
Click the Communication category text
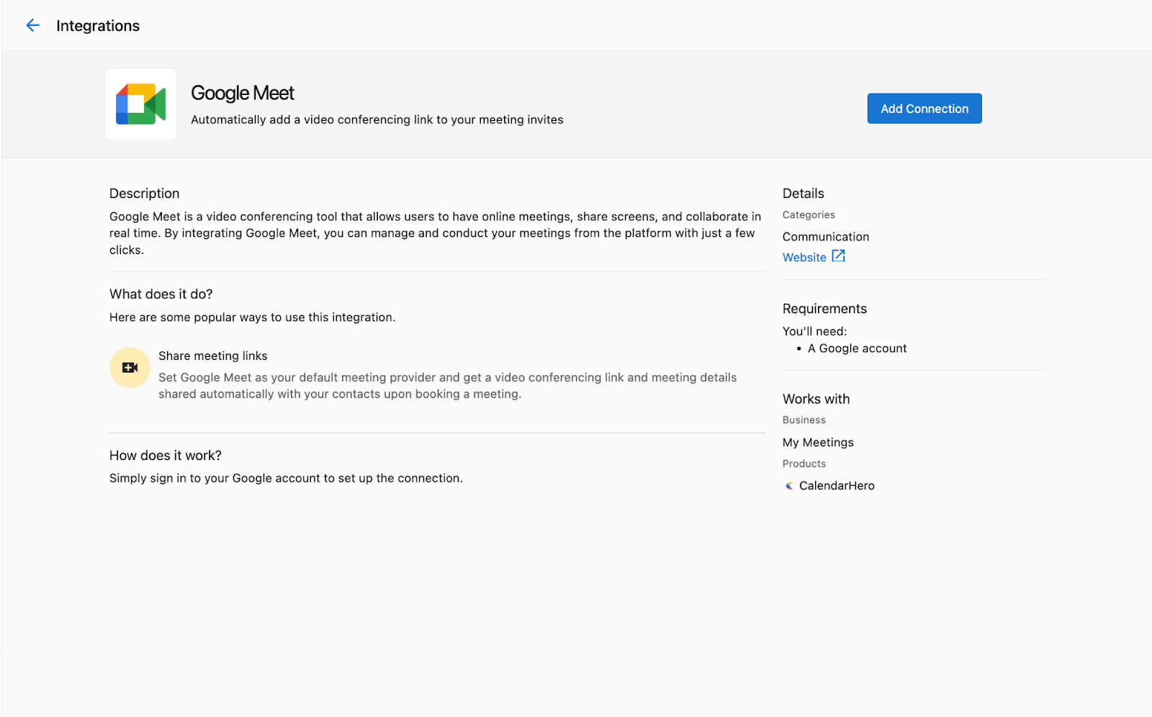[x=826, y=237]
